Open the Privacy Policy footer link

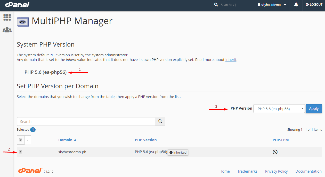pyautogui.click(x=276, y=171)
